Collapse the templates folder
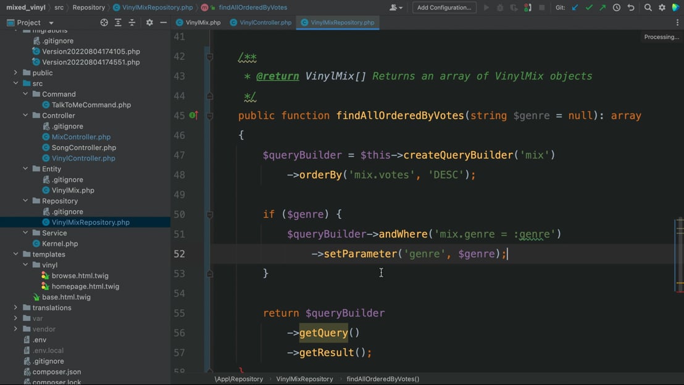The height and width of the screenshot is (385, 684). [15, 254]
